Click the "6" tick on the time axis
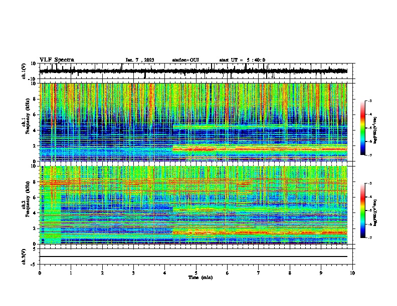 pyautogui.click(x=228, y=273)
